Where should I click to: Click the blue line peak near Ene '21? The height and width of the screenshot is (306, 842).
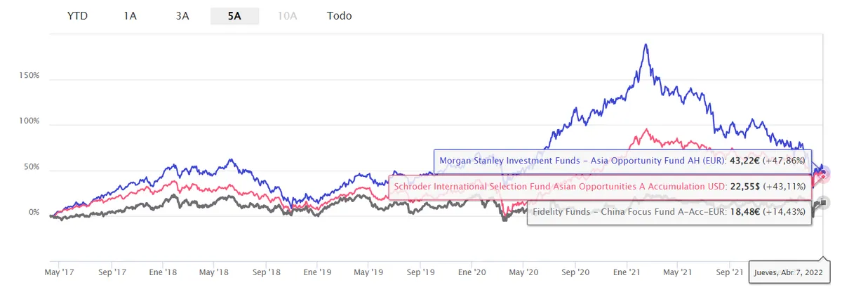[x=646, y=46]
